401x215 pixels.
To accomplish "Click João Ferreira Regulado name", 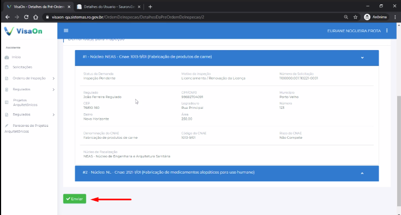I will (103, 97).
